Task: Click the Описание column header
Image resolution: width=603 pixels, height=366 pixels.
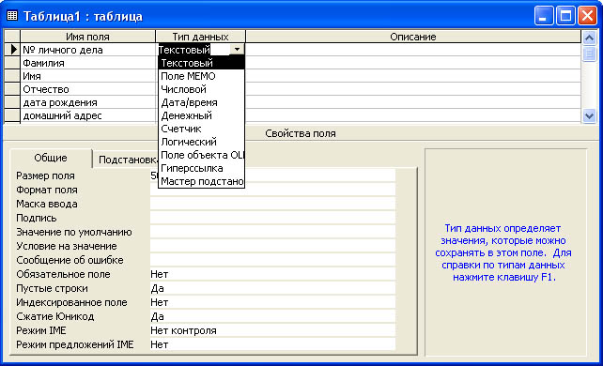Action: pyautogui.click(x=413, y=37)
